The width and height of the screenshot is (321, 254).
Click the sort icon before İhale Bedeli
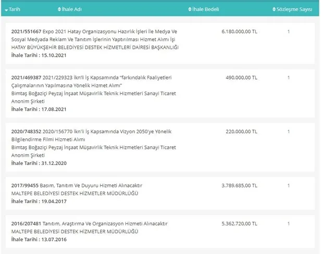190,9
